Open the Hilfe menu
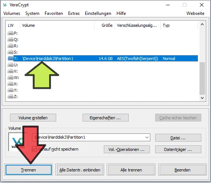 [x=121, y=13]
